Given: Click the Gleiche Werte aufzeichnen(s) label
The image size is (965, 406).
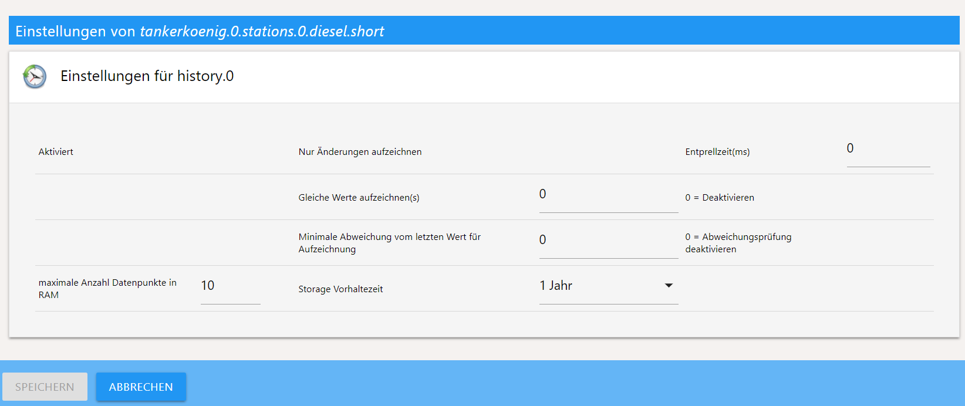Looking at the screenshot, I should click(359, 198).
